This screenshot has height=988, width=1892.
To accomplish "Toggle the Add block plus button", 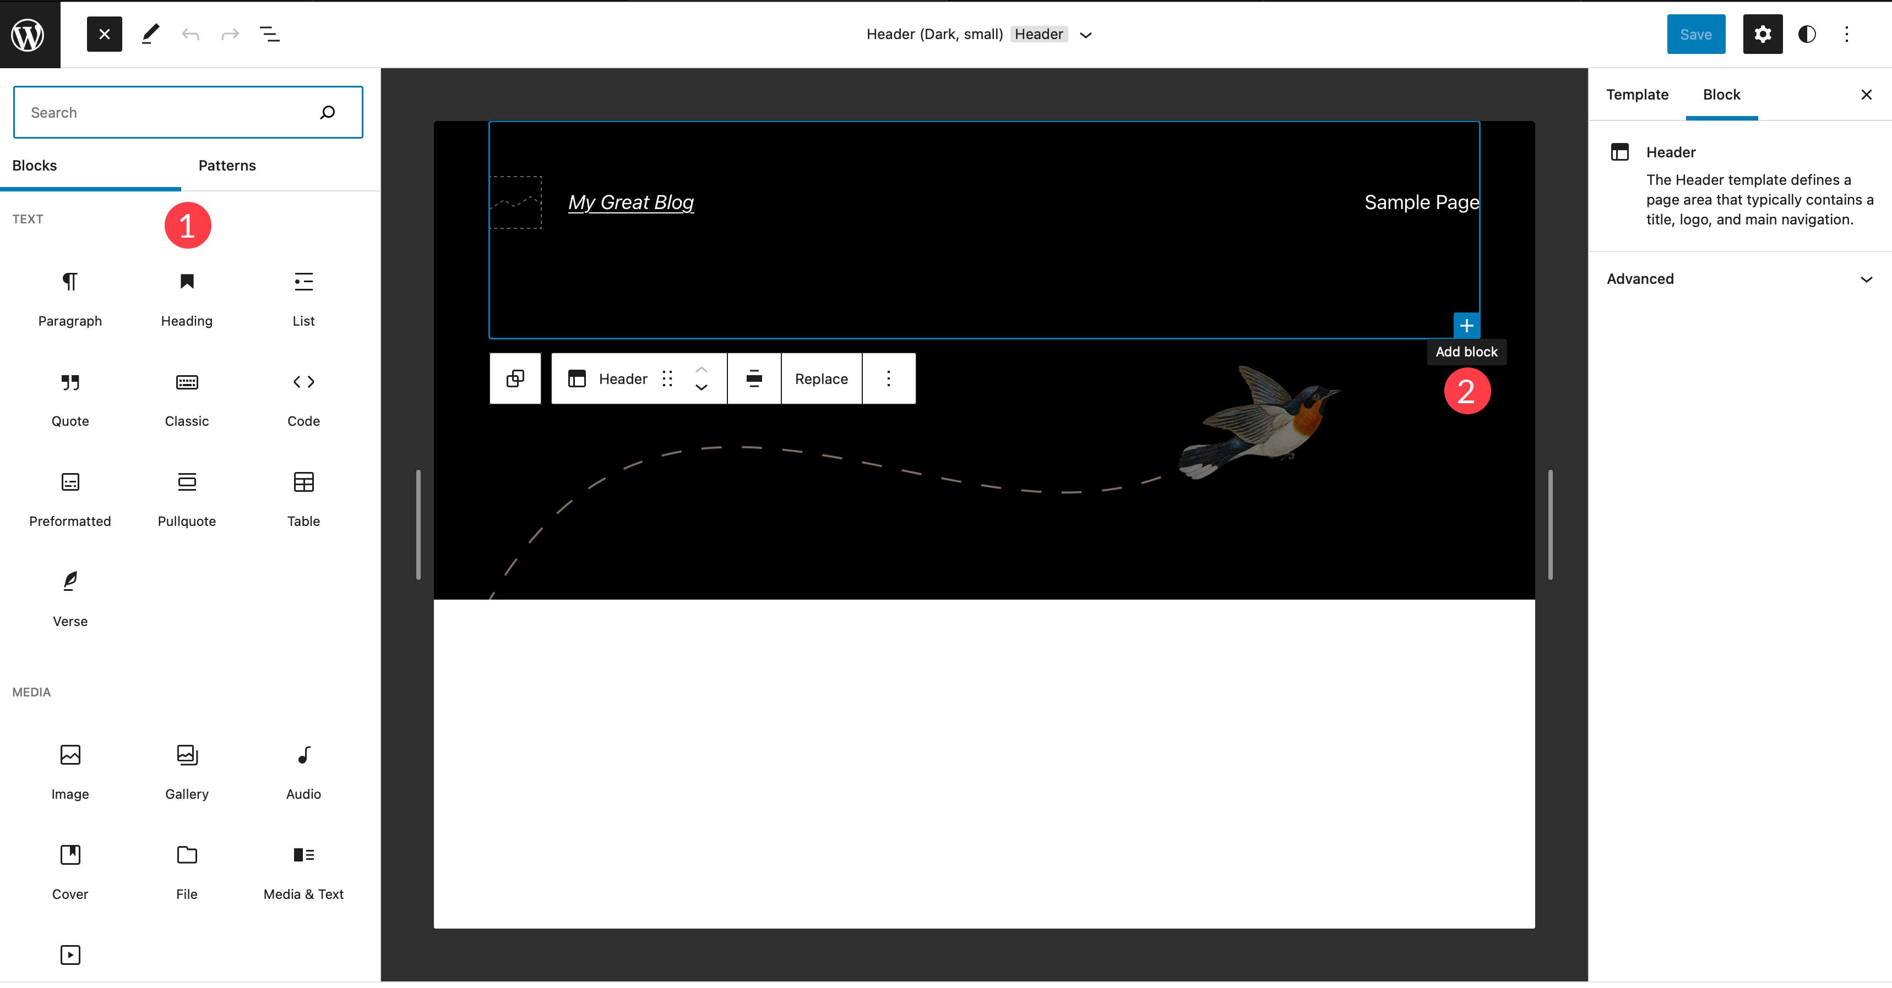I will pos(1466,325).
